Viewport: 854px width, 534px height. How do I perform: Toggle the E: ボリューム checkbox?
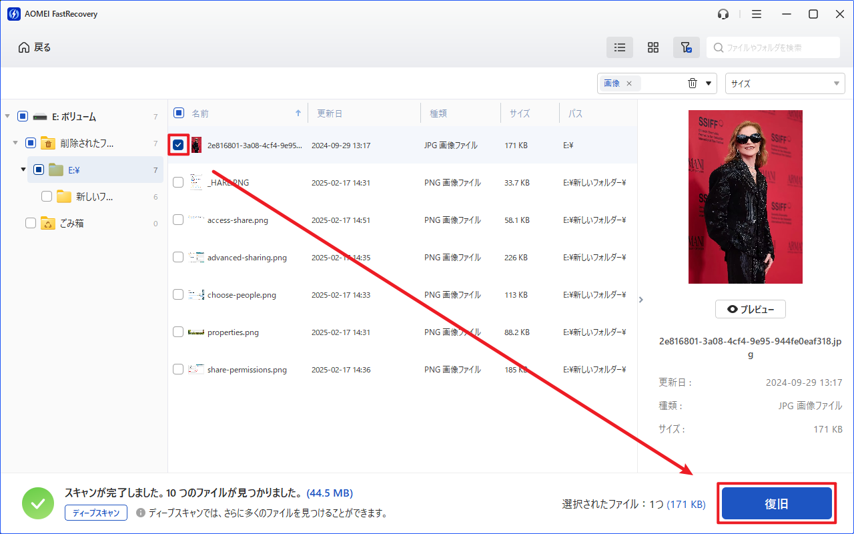[x=23, y=116]
